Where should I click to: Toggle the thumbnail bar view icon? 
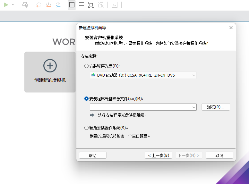(82, 5)
